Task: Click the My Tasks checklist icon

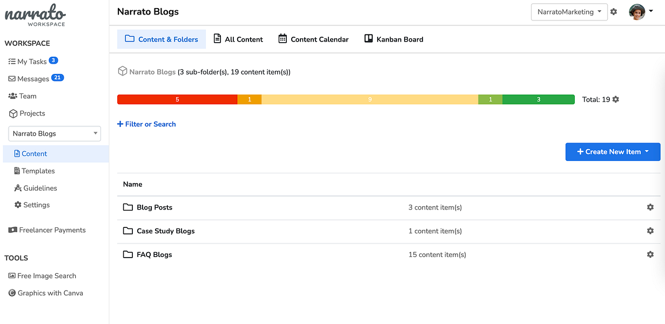Action: pyautogui.click(x=12, y=62)
